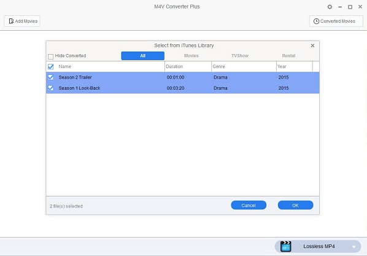Close the Select from iTunes Library dialog
The height and width of the screenshot is (256, 367).
(312, 45)
